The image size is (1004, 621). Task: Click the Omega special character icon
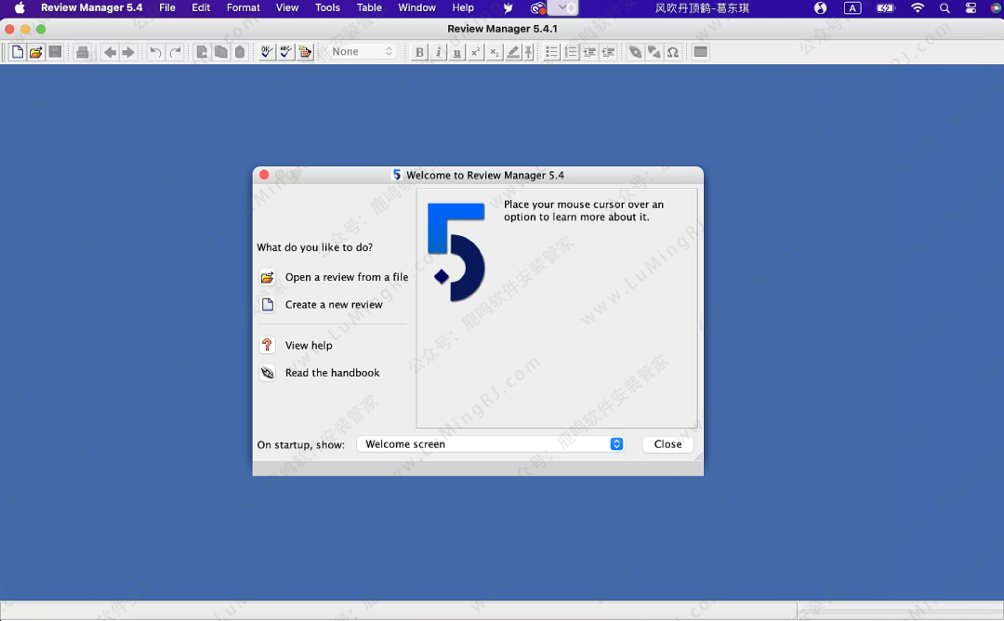673,52
